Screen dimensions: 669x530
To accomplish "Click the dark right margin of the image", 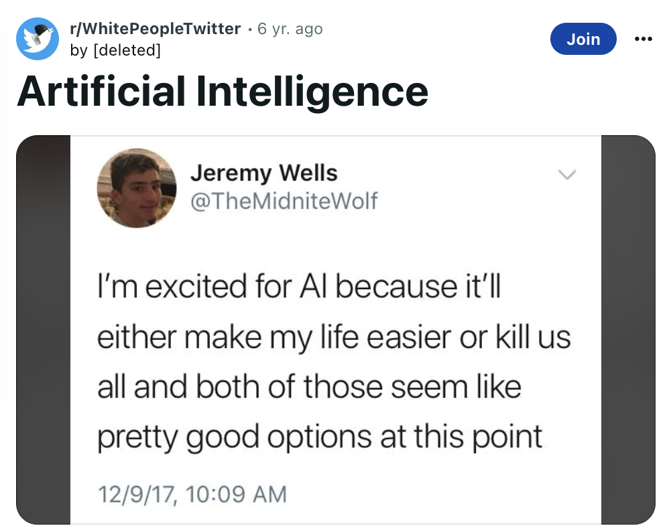I will tap(628, 330).
